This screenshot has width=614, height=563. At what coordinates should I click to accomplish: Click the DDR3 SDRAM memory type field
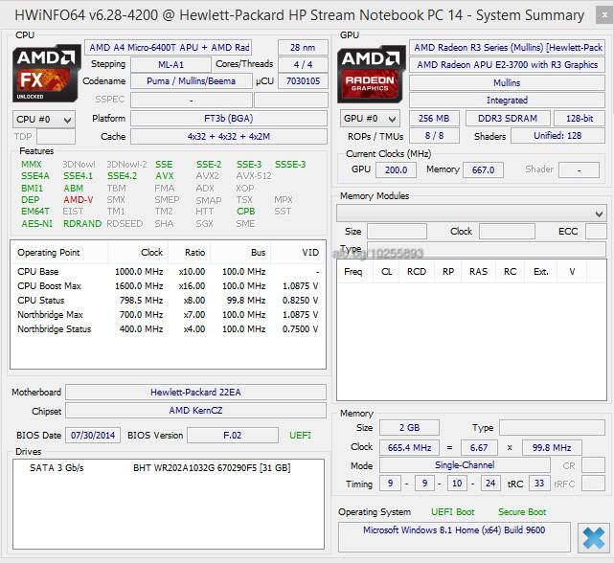tap(508, 118)
